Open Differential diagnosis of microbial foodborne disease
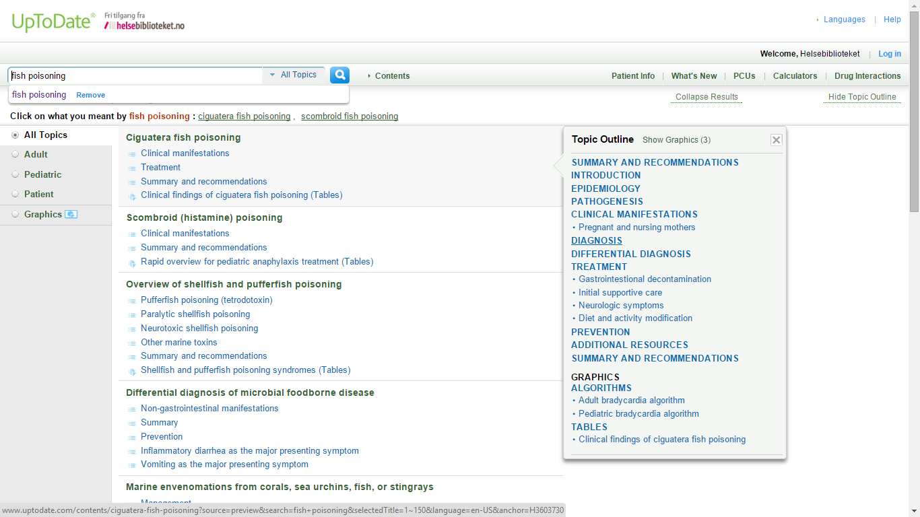 [x=250, y=392]
